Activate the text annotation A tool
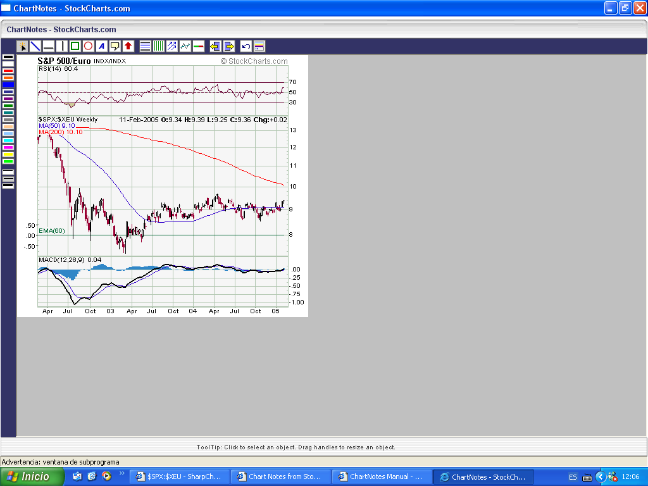The image size is (648, 486). point(101,46)
